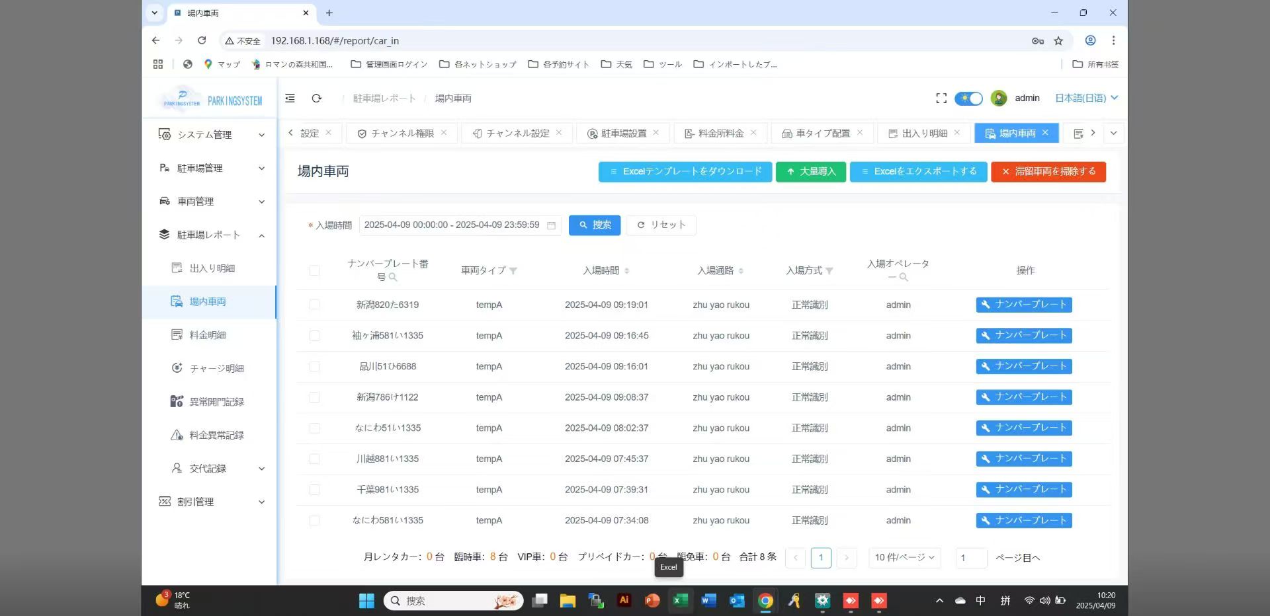Click the search icon under ナンバープレート番号 header
This screenshot has height=616, width=1270.
tap(393, 278)
